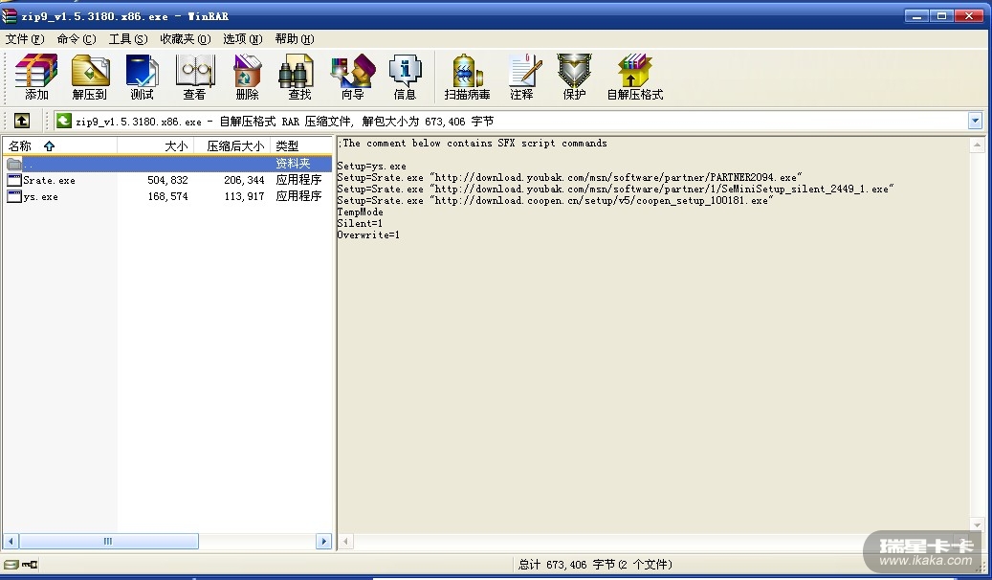Click comment pane scroll-up arrow
The image size is (992, 580).
coord(977,145)
